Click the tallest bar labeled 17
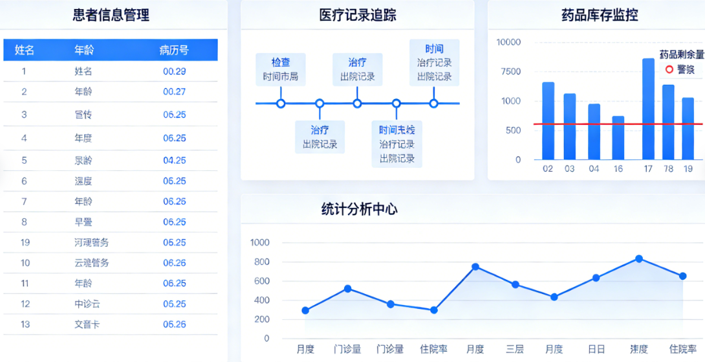The height and width of the screenshot is (362, 705). (648, 109)
